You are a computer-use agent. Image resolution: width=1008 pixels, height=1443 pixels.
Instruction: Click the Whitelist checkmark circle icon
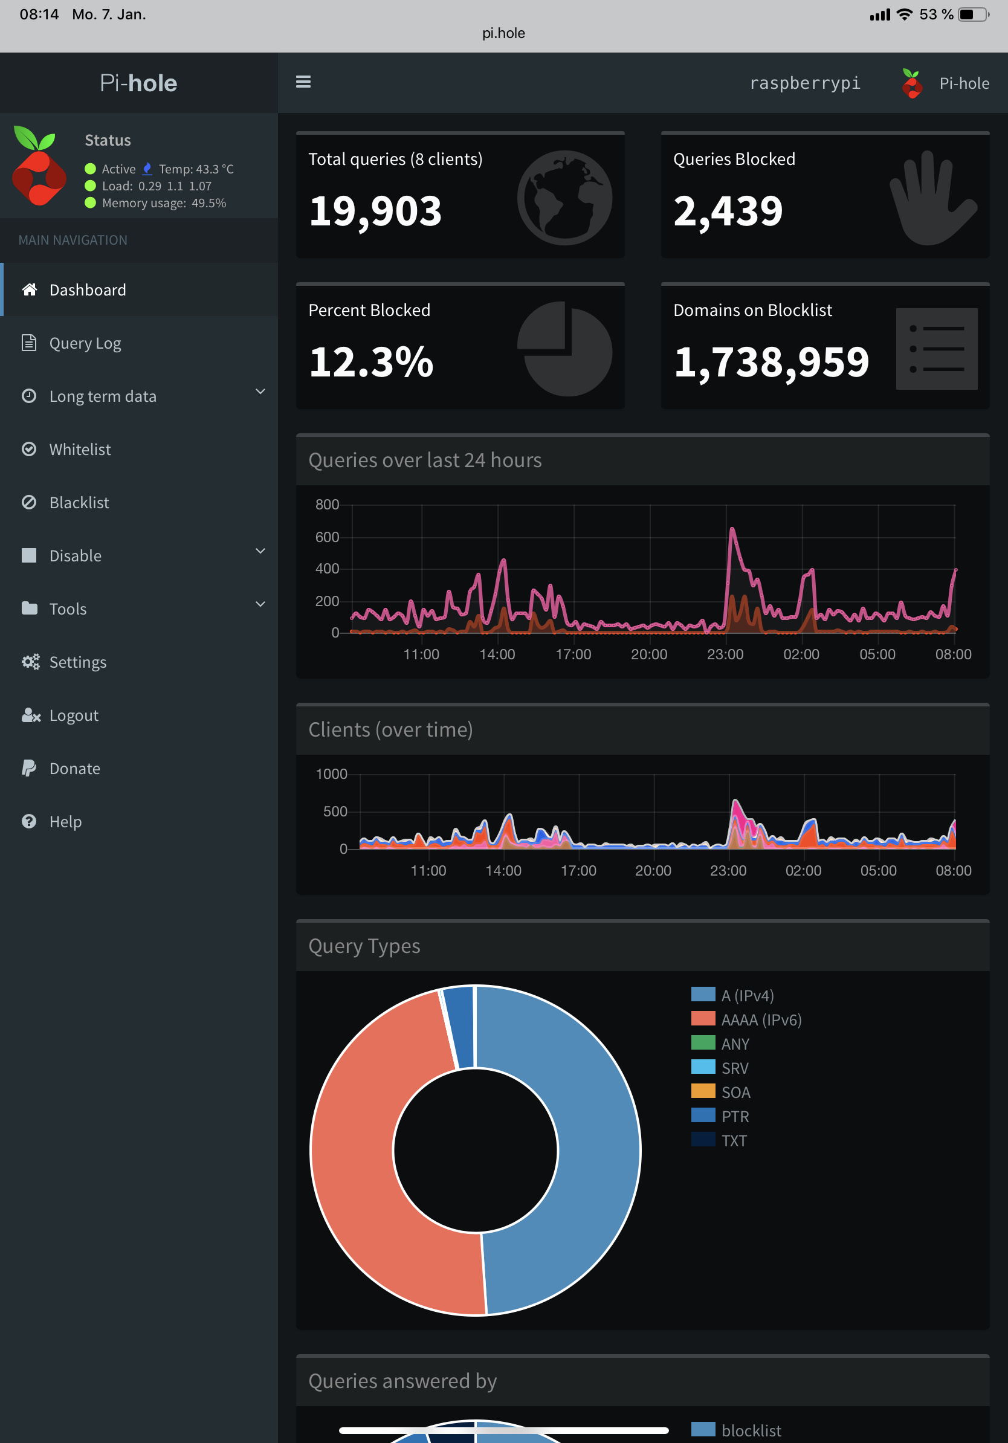click(x=29, y=449)
